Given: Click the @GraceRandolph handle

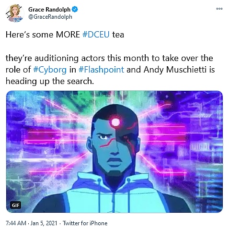Looking at the screenshot, I should (x=50, y=17).
